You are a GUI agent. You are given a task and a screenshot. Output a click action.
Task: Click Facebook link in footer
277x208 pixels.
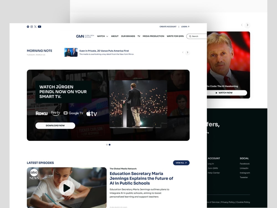(245, 164)
